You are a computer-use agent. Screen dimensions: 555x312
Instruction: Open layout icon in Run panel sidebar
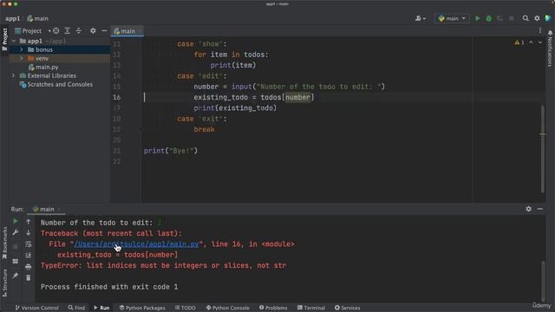tap(16, 261)
